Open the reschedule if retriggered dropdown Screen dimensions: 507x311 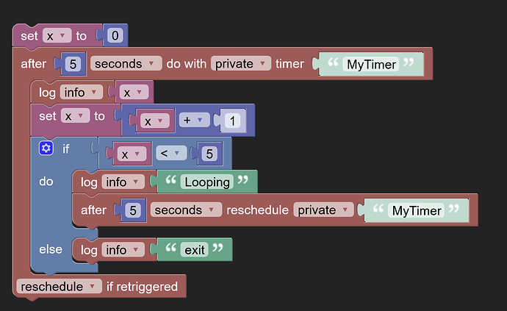60,287
